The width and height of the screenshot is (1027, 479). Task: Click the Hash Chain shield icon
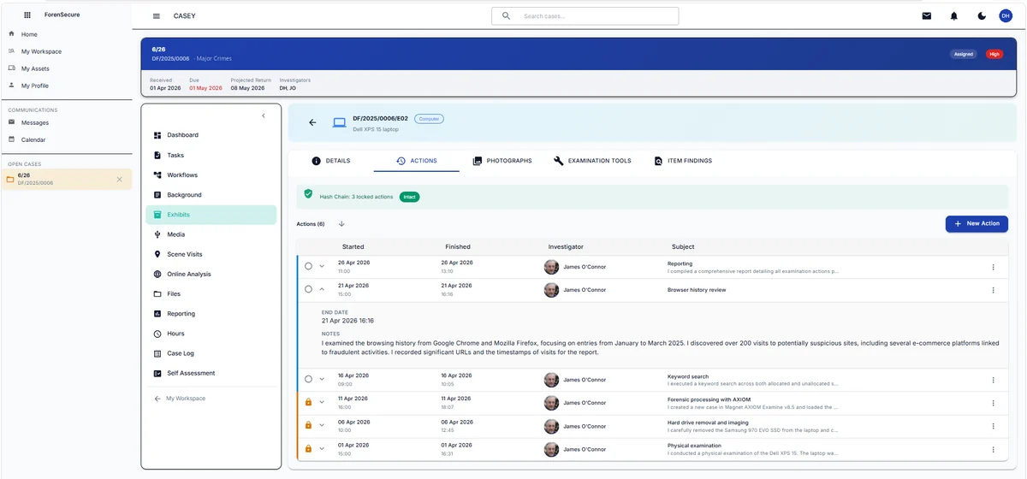click(308, 195)
